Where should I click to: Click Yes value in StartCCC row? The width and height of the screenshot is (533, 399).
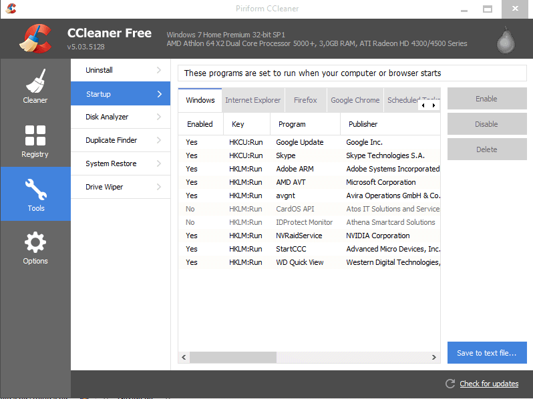pos(192,249)
